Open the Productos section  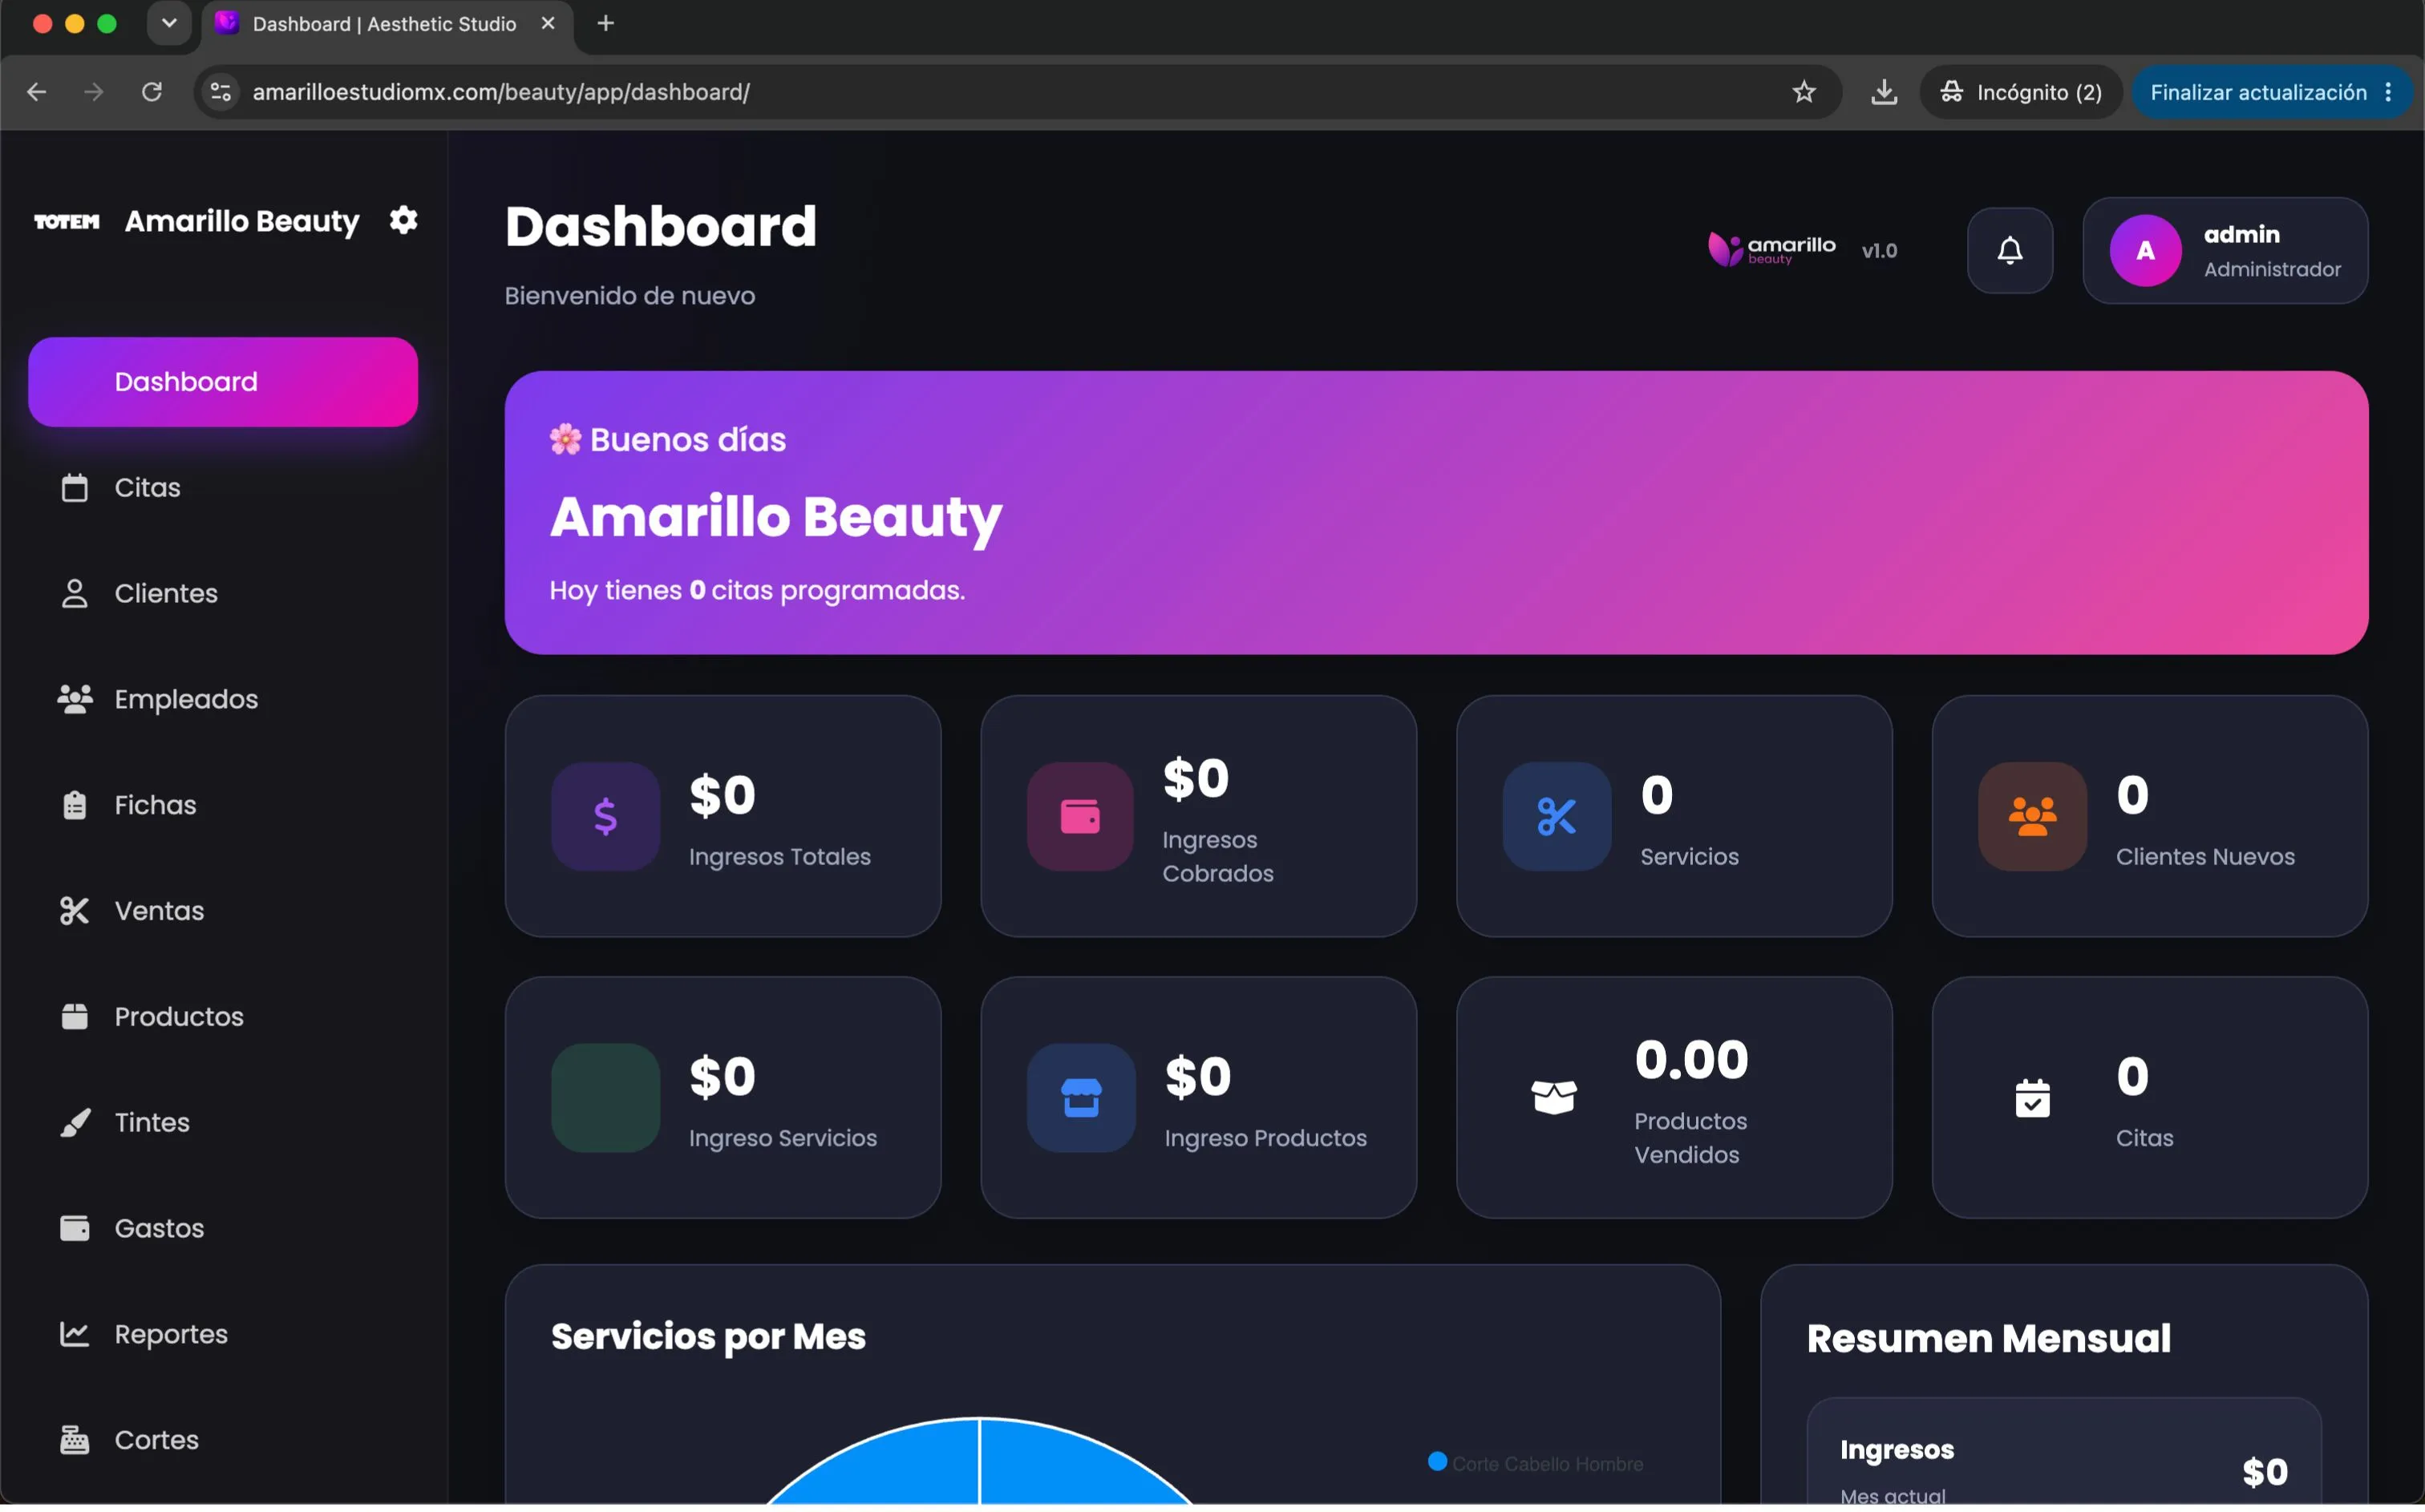pyautogui.click(x=223, y=1017)
